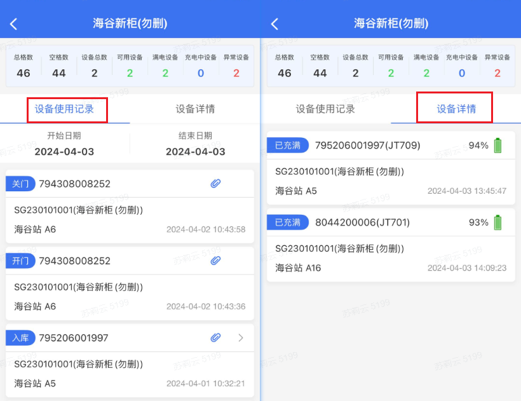Tap the green battery icon beside 94%
This screenshot has height=401, width=521.
(x=498, y=146)
